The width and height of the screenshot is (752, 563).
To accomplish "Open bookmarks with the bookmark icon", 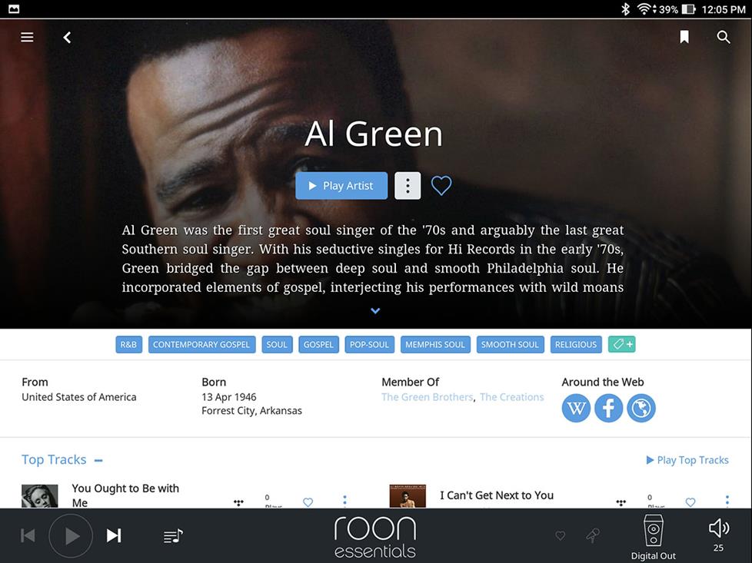I will pos(684,37).
